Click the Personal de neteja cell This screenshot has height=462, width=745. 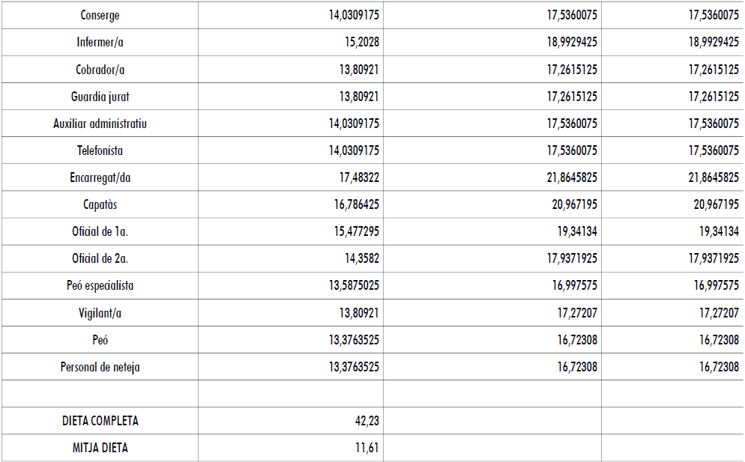(100, 367)
